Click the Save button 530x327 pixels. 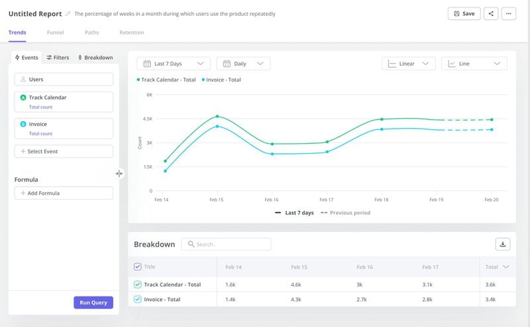464,13
